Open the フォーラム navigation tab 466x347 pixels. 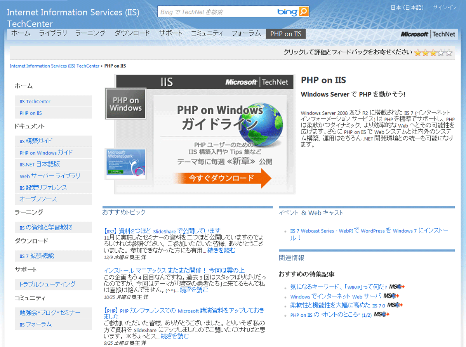pos(246,33)
